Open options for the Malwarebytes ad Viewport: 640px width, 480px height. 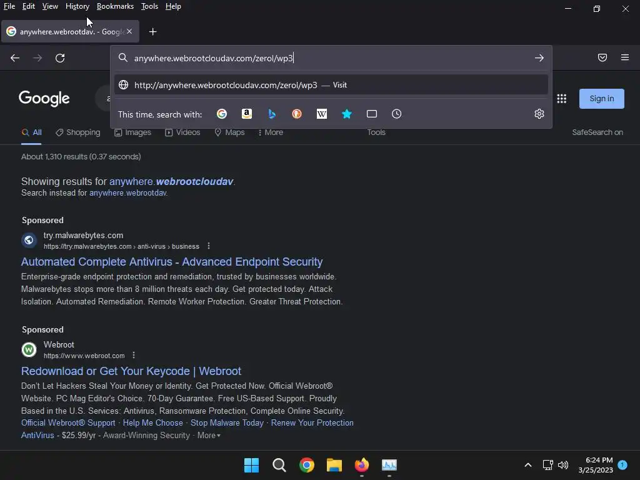pos(209,246)
